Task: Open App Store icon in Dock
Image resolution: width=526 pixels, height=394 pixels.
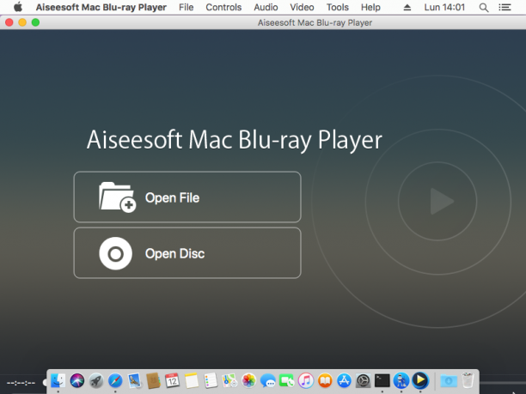Action: (344, 380)
